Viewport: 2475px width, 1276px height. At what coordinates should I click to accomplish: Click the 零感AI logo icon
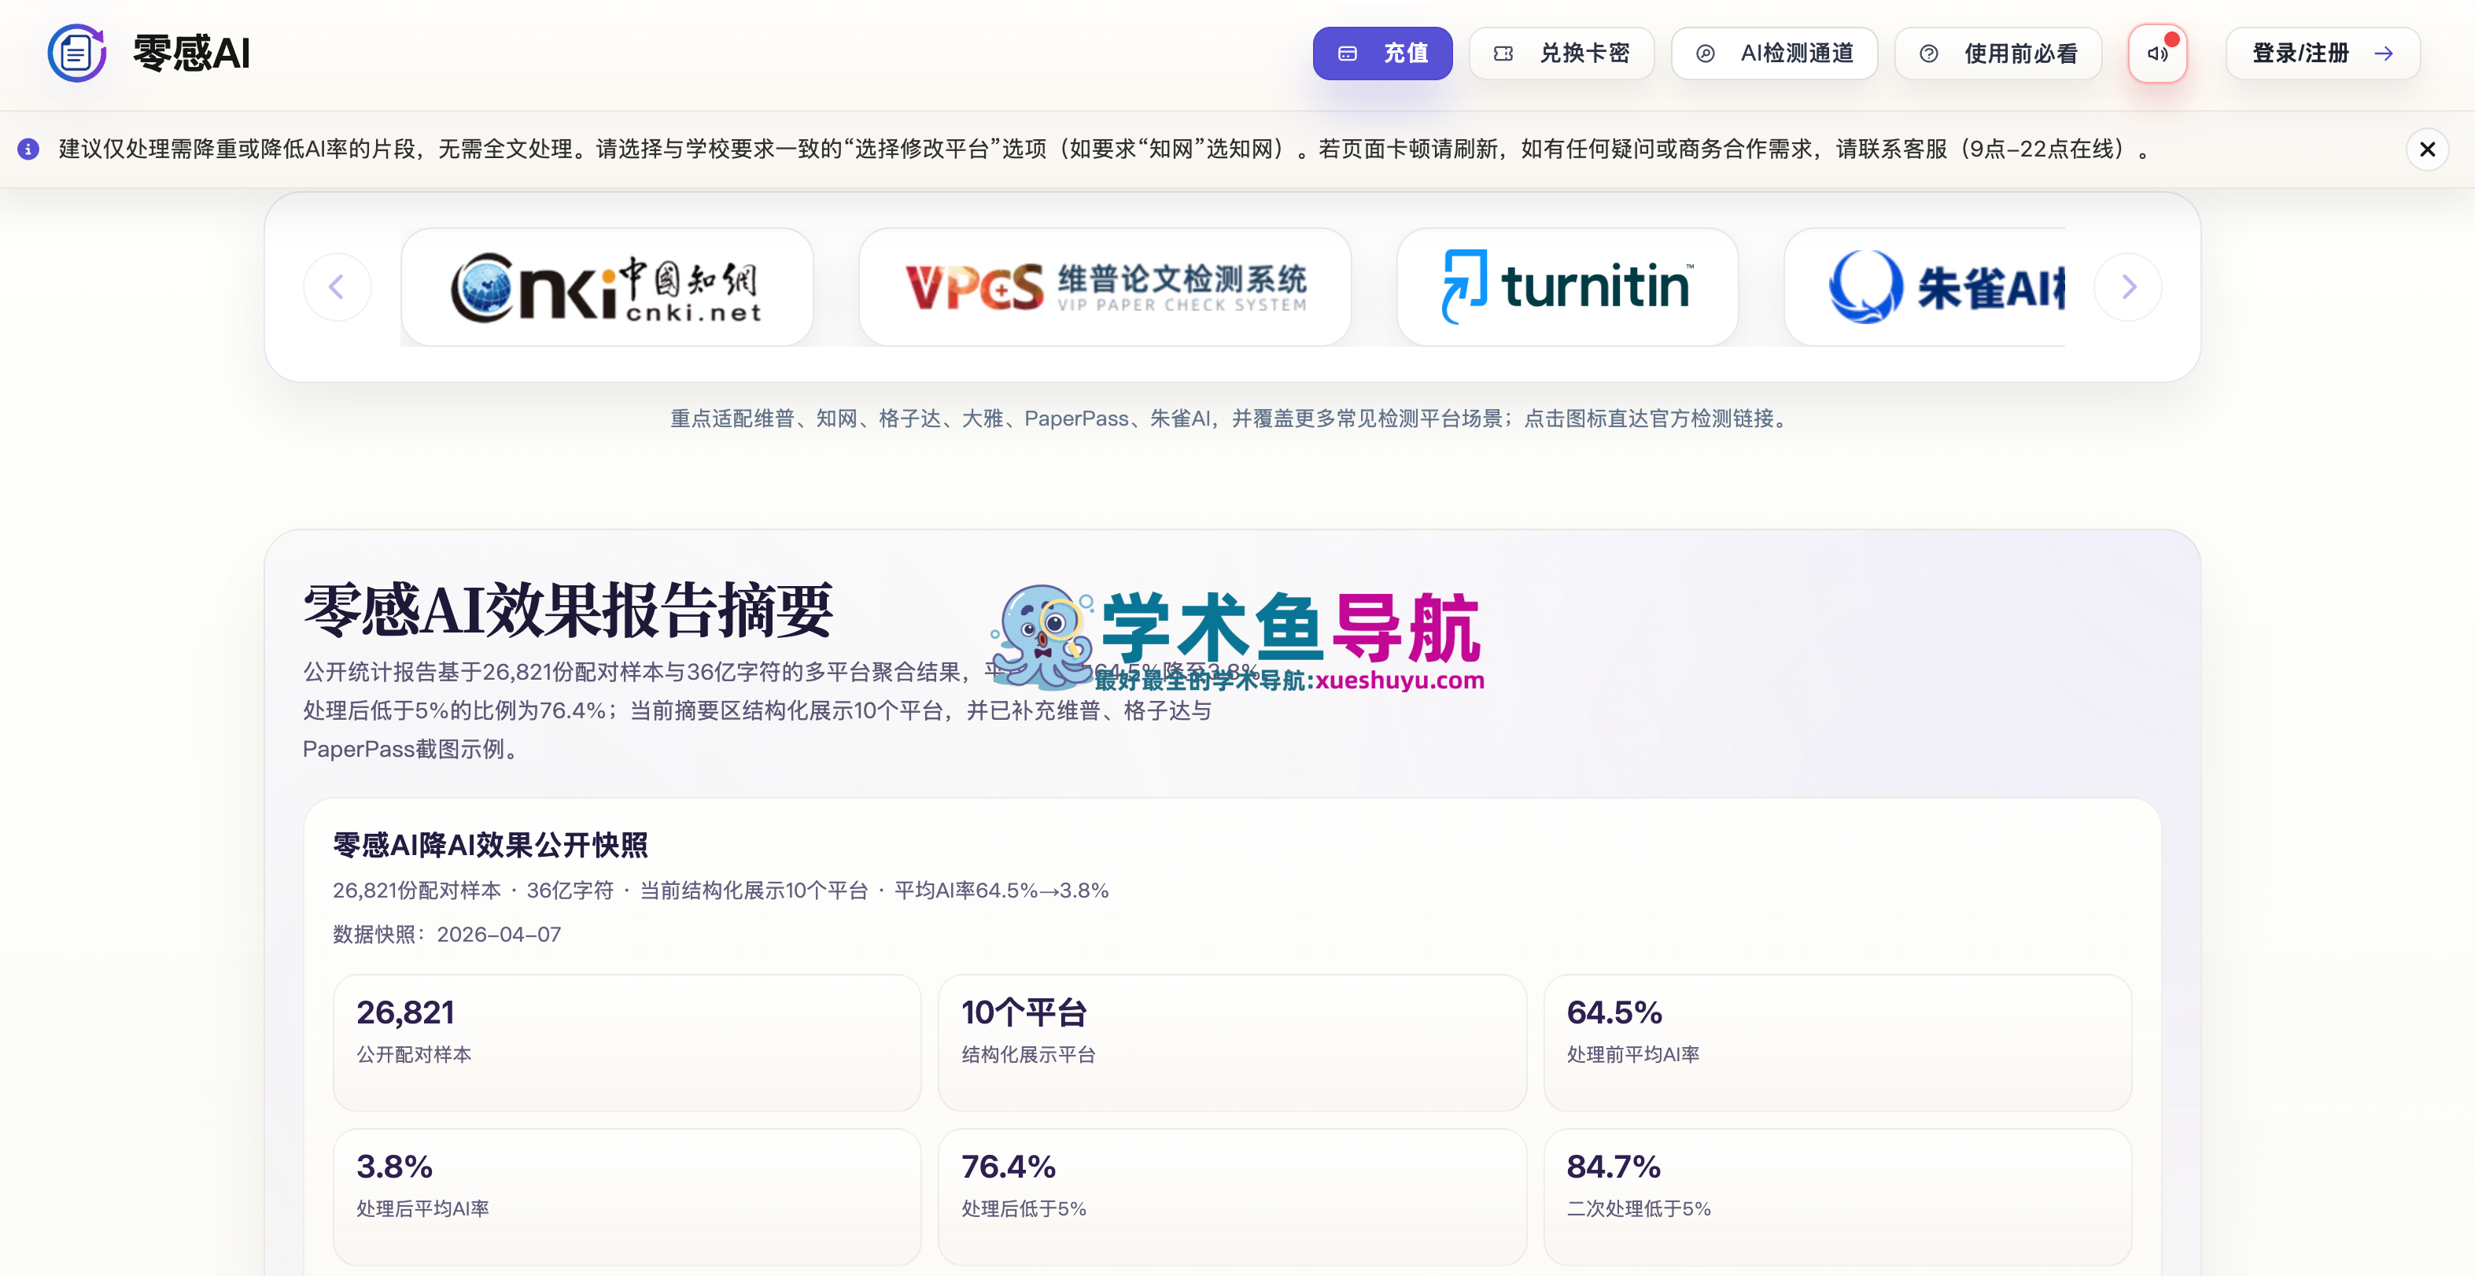[77, 53]
